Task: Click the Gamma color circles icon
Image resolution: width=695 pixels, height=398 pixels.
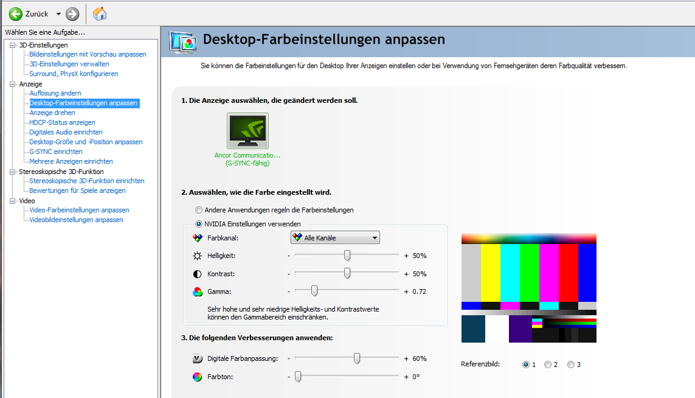Action: [197, 292]
